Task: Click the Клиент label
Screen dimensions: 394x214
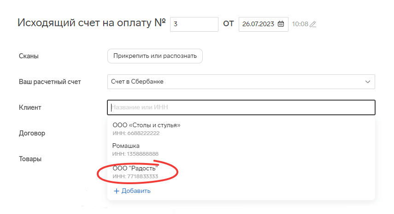Action: [30, 107]
